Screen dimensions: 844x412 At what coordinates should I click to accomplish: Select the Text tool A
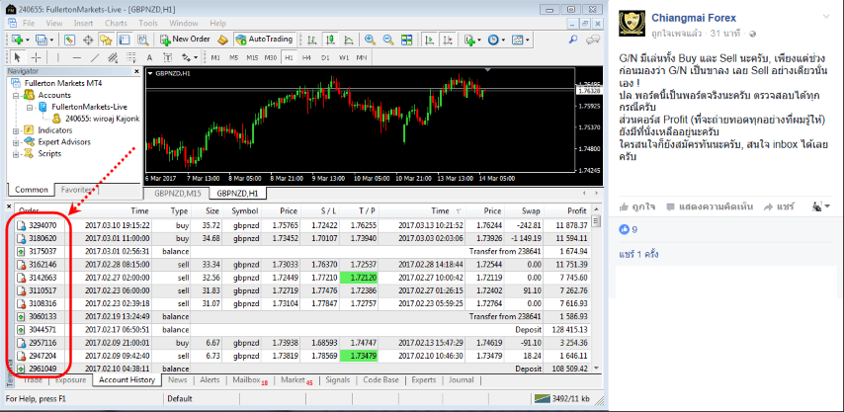coord(149,57)
